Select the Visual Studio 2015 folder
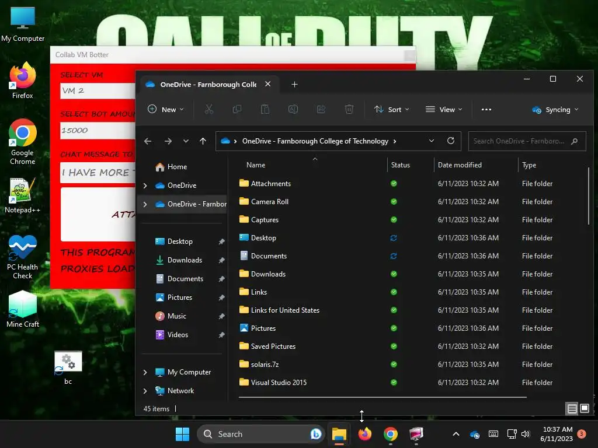This screenshot has width=598, height=448. pos(273,383)
